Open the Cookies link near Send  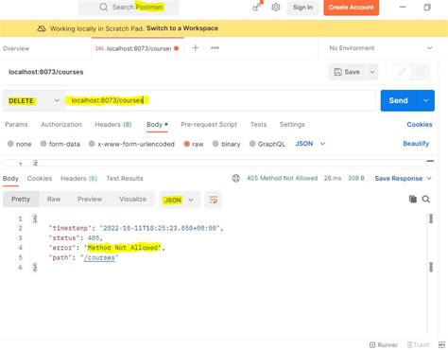pos(420,125)
